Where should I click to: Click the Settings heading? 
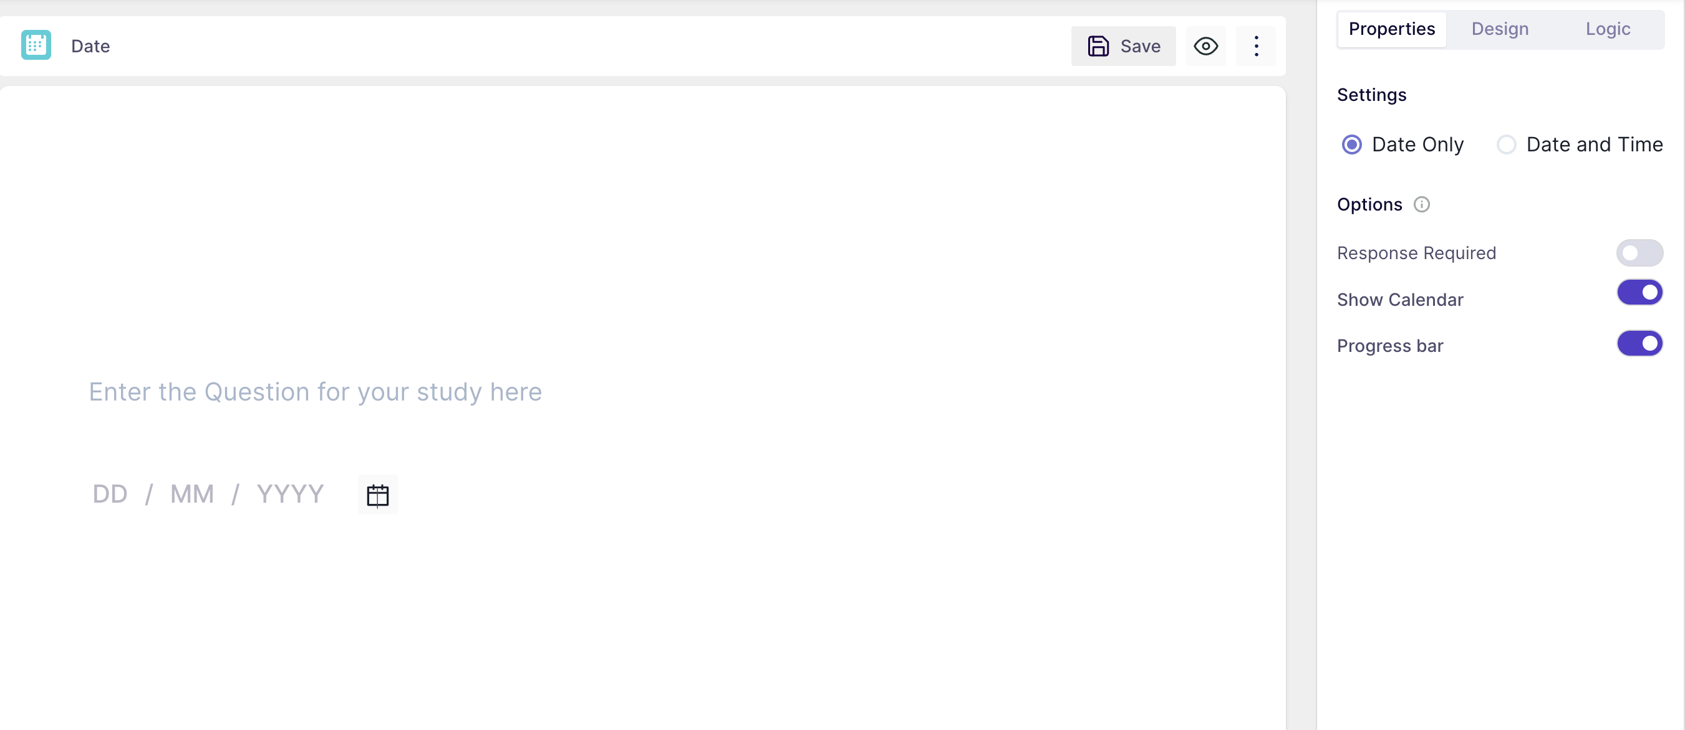click(1371, 95)
